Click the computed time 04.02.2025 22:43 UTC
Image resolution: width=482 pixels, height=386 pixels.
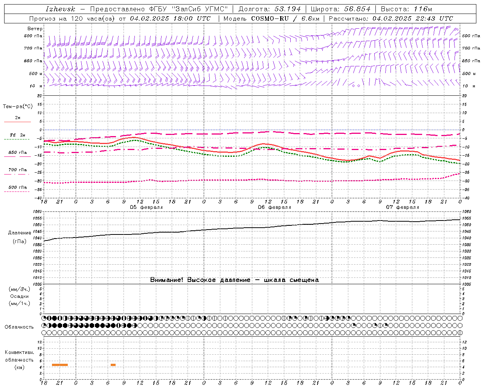pyautogui.click(x=413, y=18)
